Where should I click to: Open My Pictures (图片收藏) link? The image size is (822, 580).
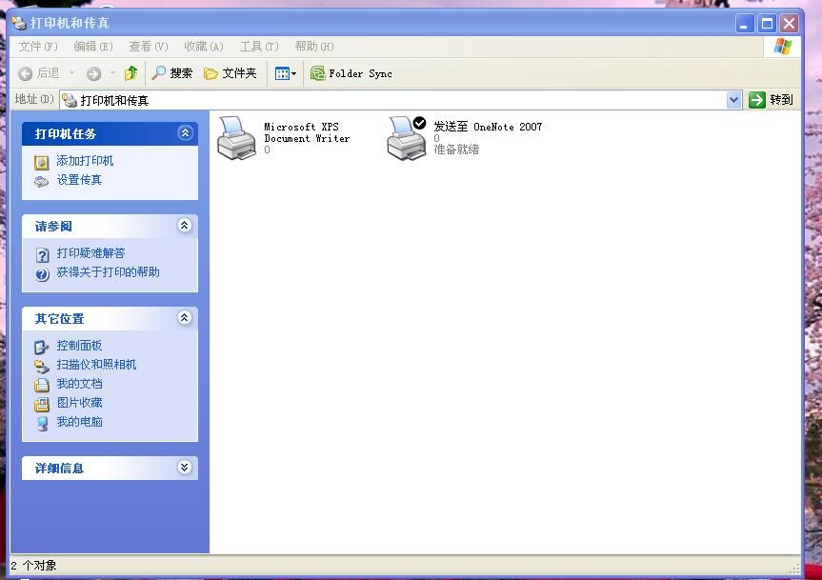coord(79,403)
